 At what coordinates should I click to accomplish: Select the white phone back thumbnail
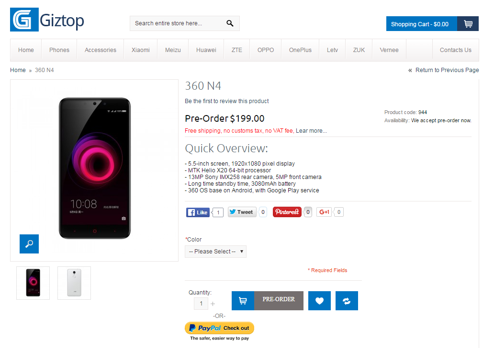(74, 283)
